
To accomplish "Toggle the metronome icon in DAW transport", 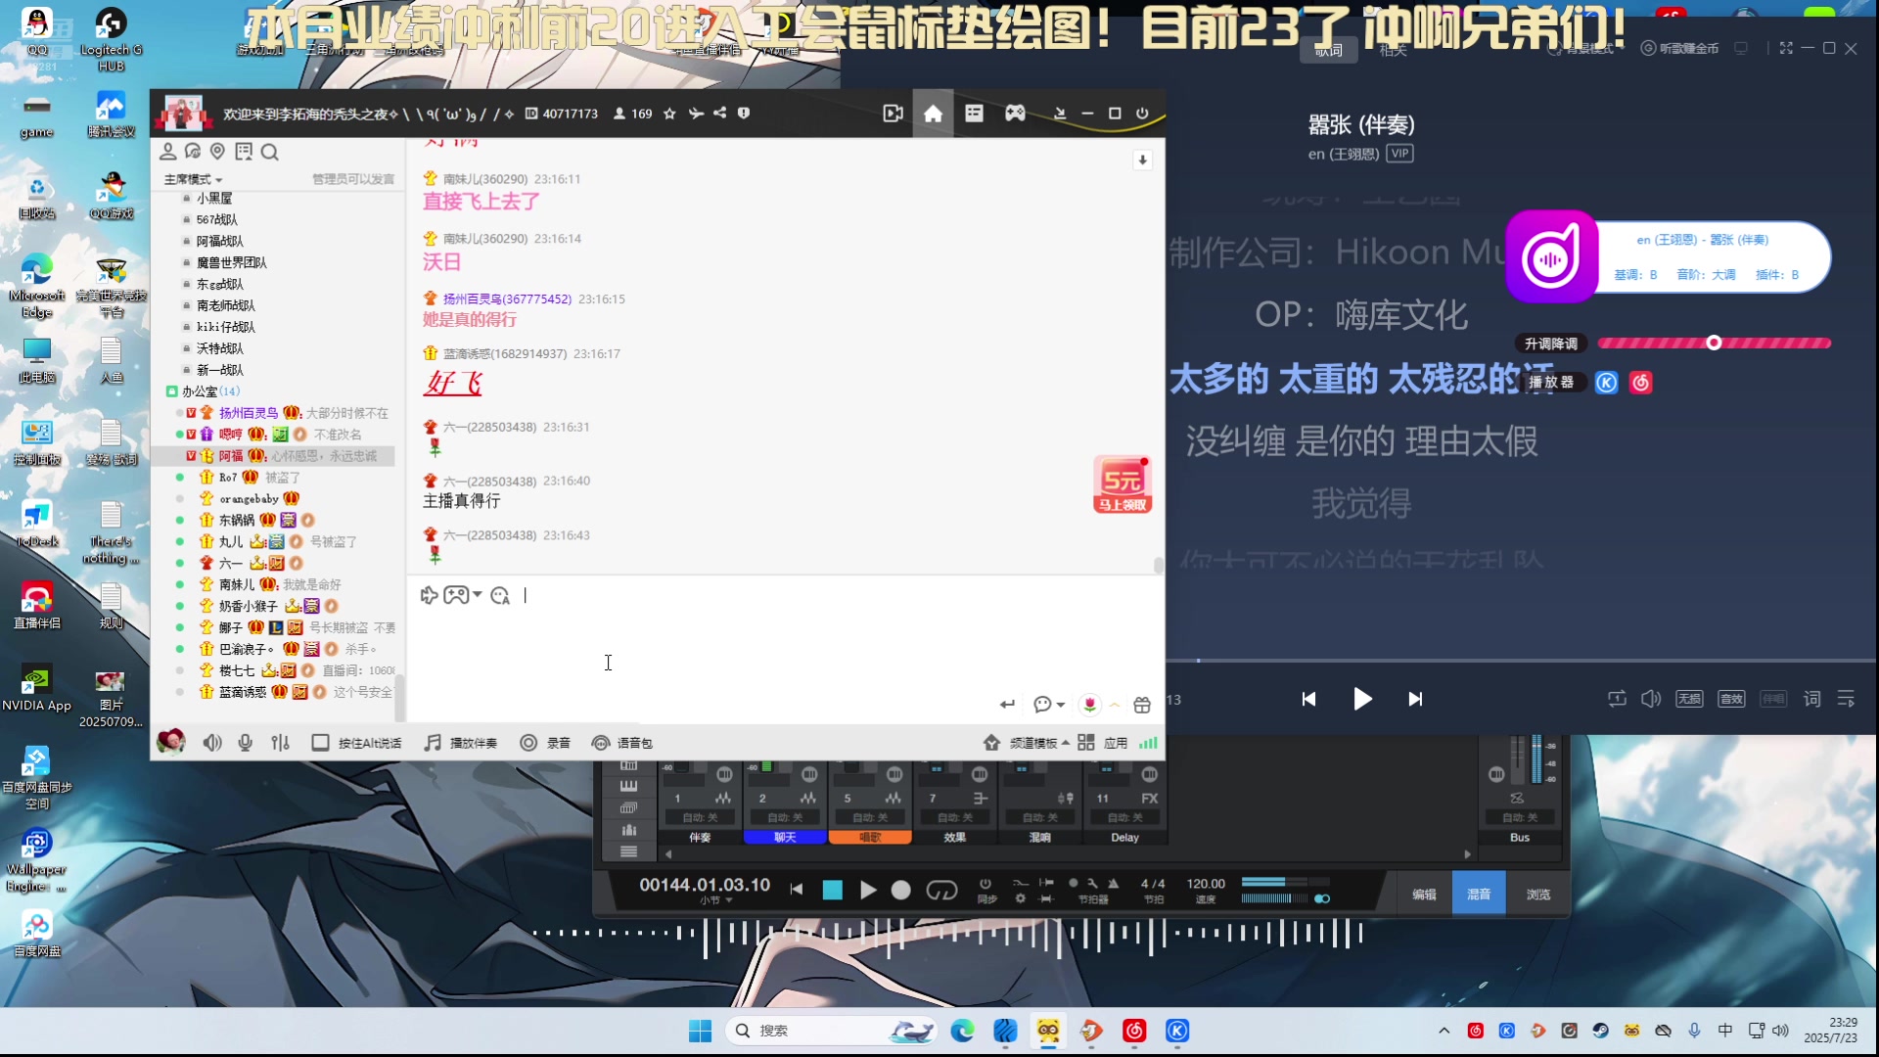I will [1113, 884].
